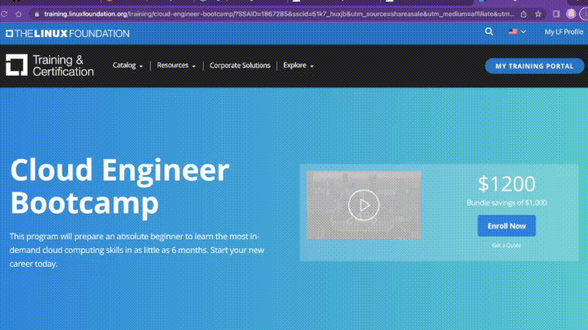Select the $1200 price text
This screenshot has height=330, width=588.
coord(507,184)
